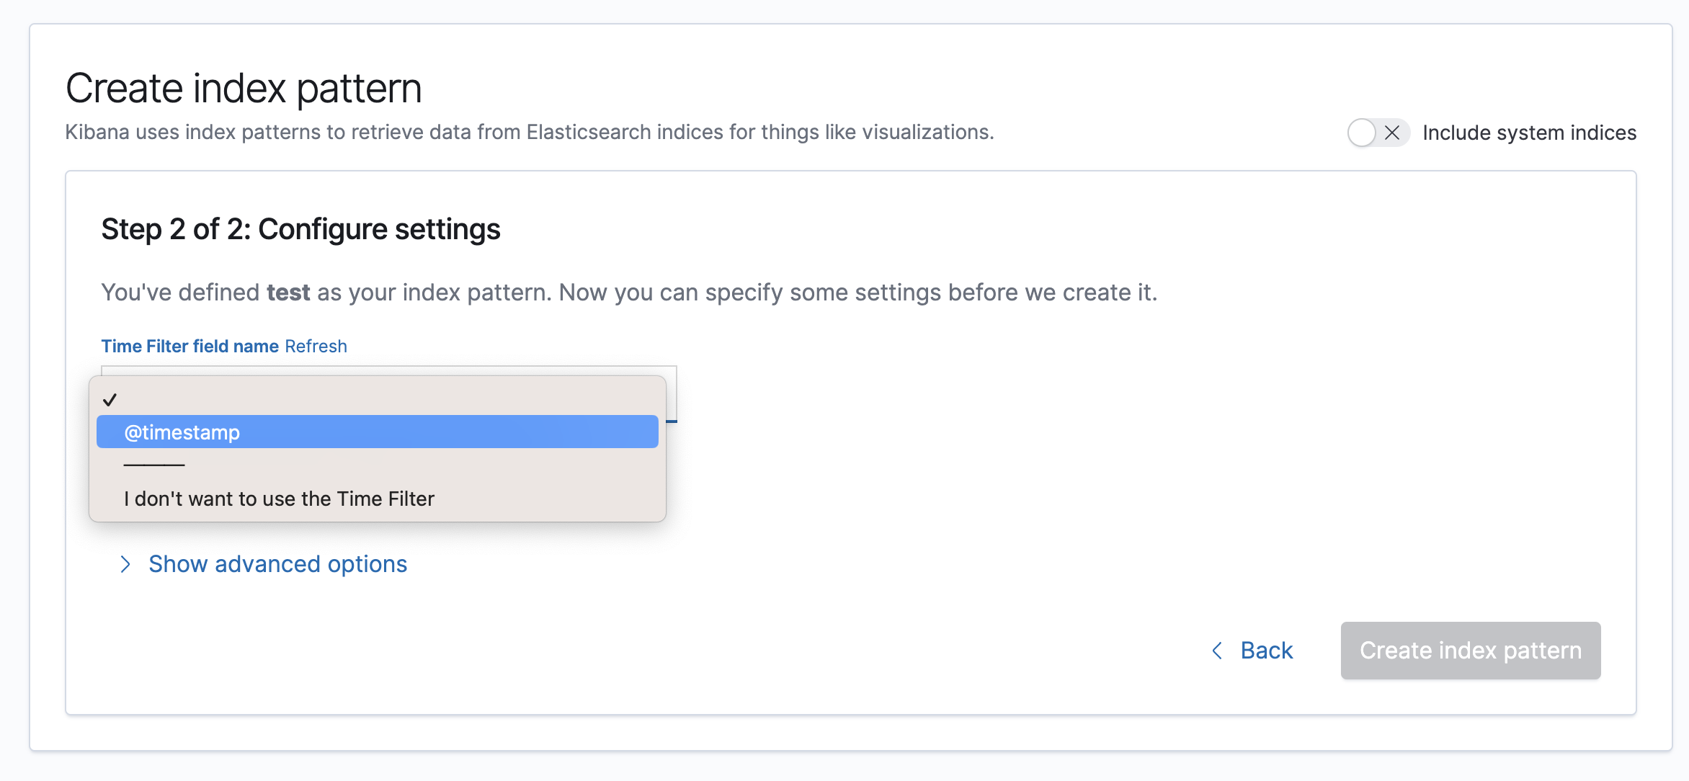Click the Refresh link

coord(316,346)
